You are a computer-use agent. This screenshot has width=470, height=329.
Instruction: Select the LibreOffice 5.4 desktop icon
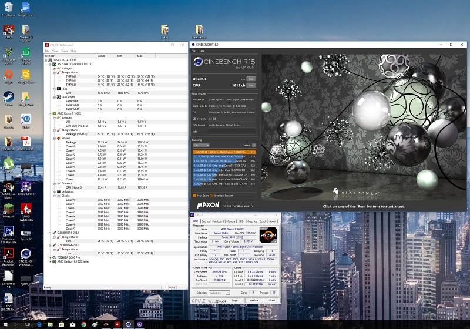tap(8, 279)
